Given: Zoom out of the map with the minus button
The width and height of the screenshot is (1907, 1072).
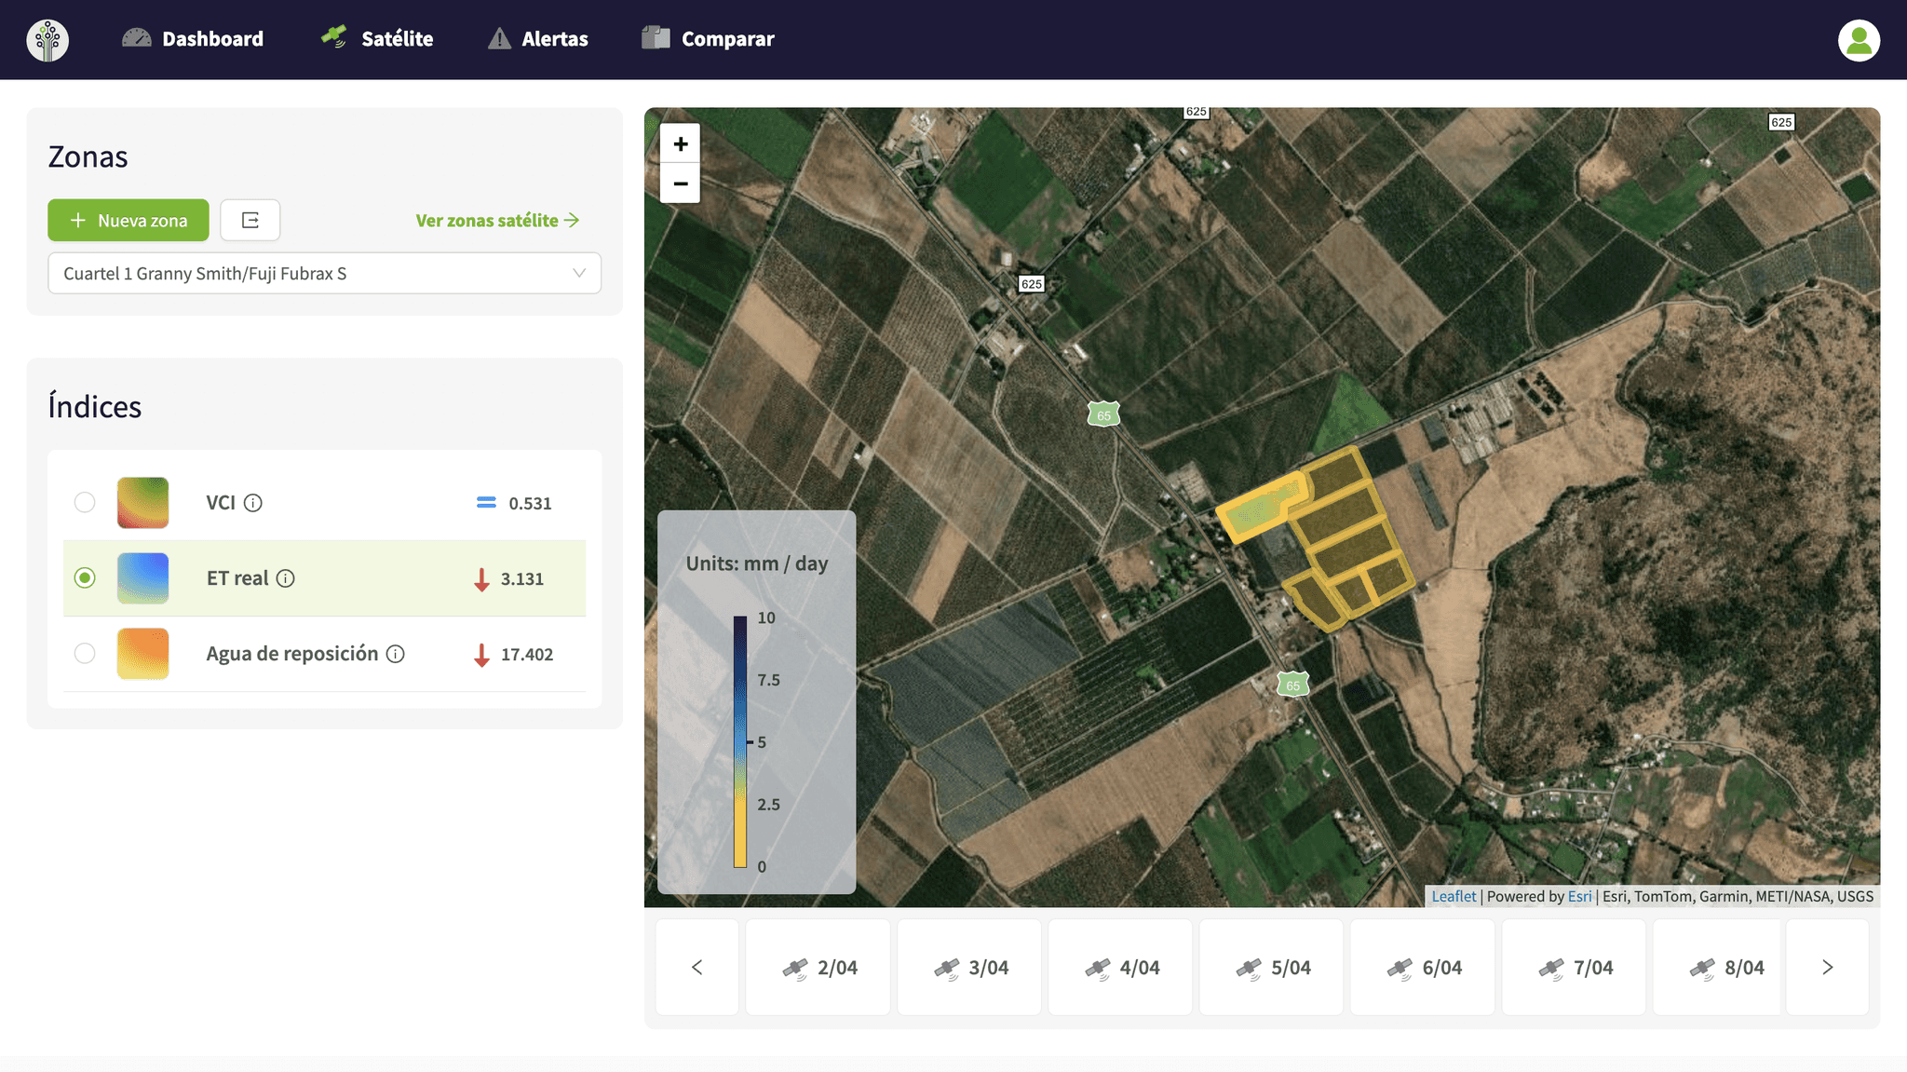Looking at the screenshot, I should (681, 183).
